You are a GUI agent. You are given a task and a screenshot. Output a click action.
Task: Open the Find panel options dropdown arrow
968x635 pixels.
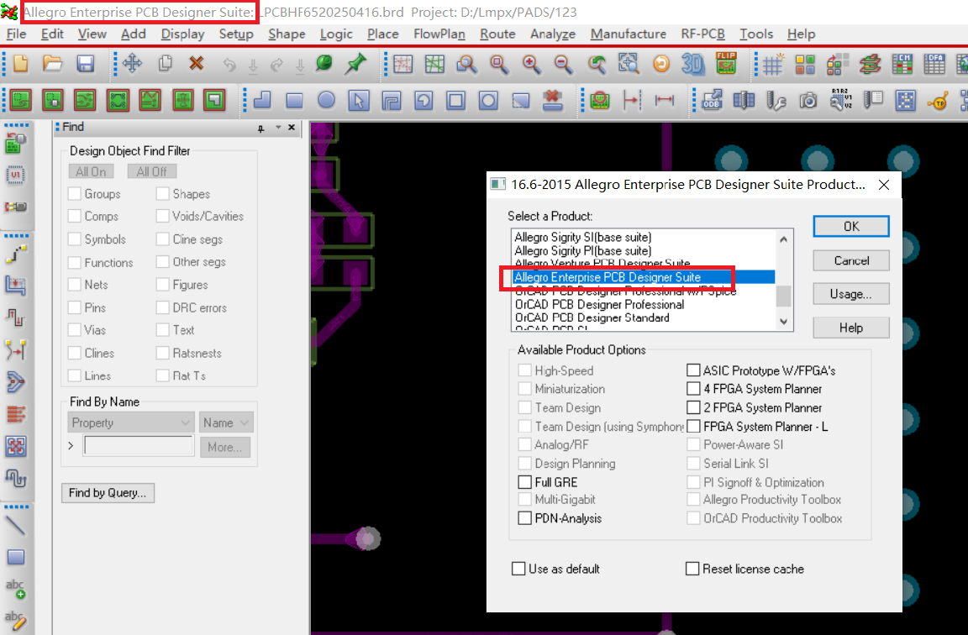(278, 127)
